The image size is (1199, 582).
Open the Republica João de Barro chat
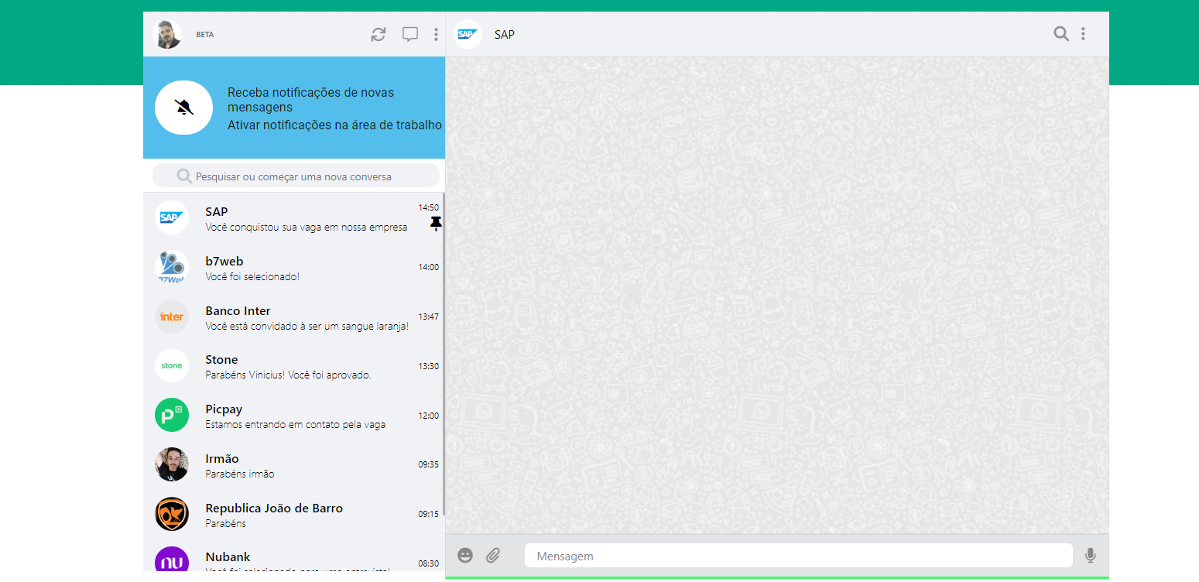294,514
